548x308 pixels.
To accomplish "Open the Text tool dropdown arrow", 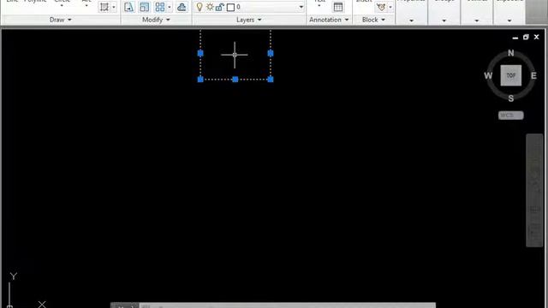I will (319, 6).
